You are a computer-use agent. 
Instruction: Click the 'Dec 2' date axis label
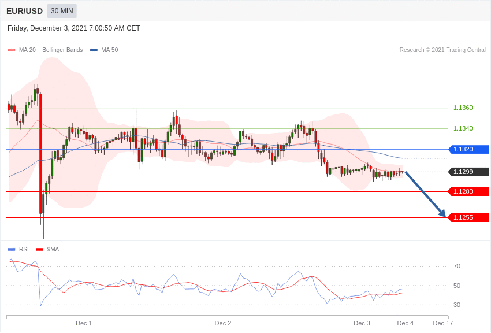coord(223,323)
